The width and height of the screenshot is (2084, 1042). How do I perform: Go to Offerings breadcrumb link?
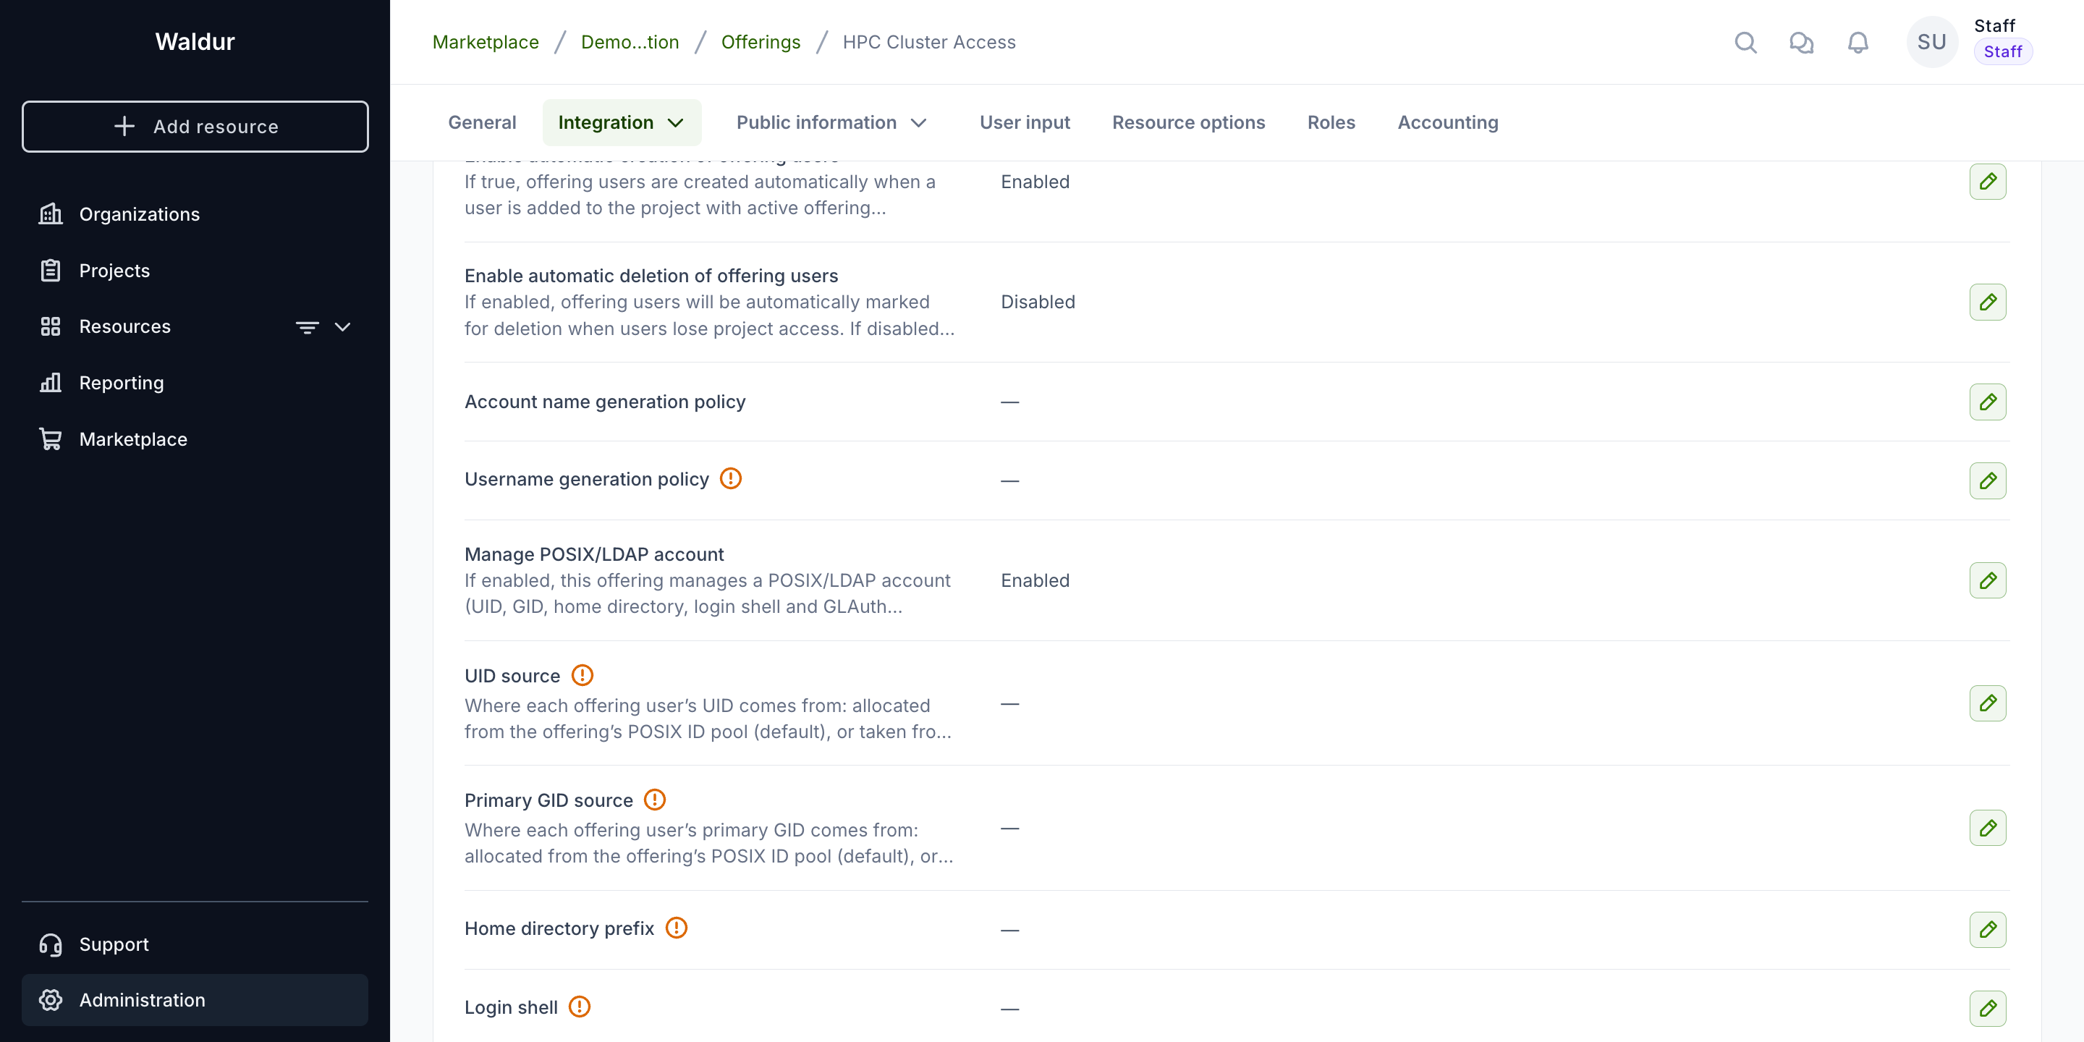[760, 42]
